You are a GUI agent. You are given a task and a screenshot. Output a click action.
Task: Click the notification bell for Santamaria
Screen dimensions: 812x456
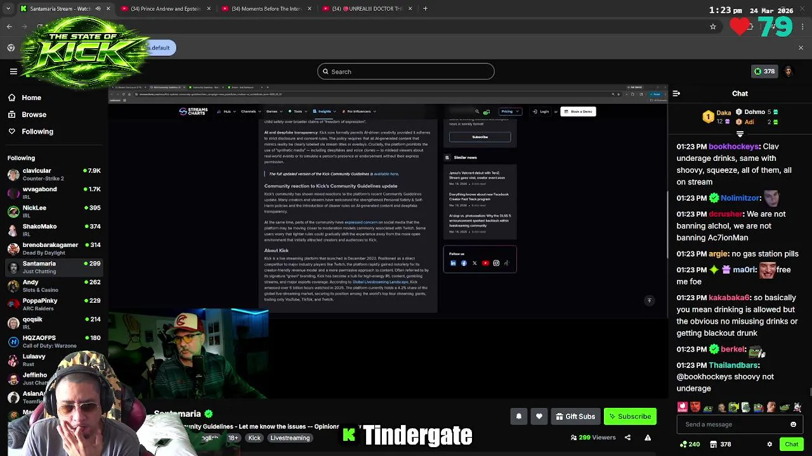pos(519,416)
